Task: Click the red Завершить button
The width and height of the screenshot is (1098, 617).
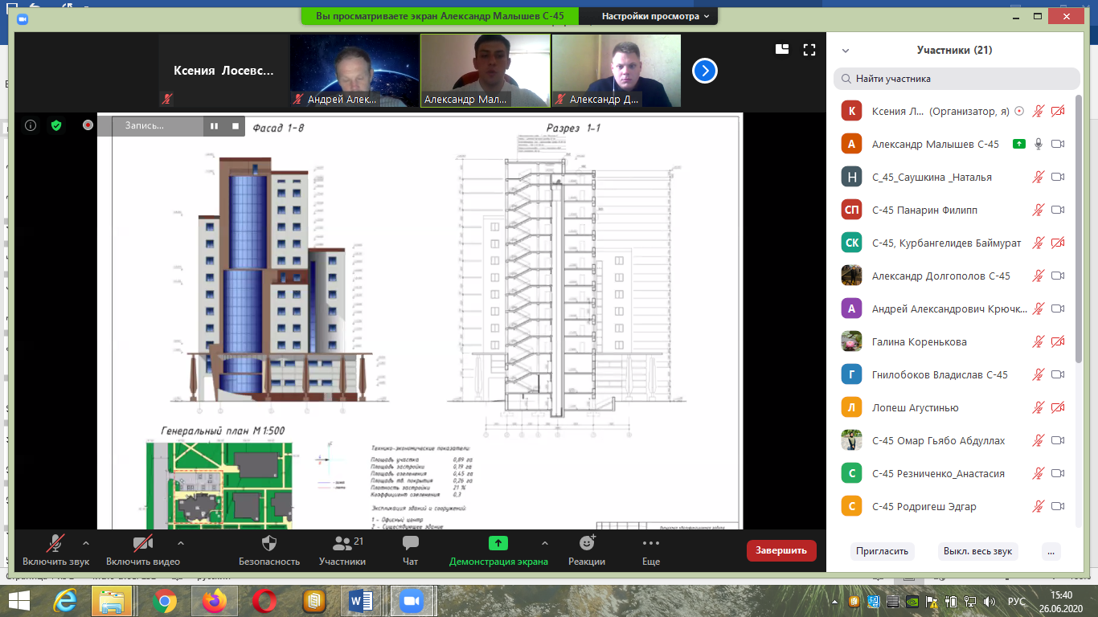Action: click(781, 550)
